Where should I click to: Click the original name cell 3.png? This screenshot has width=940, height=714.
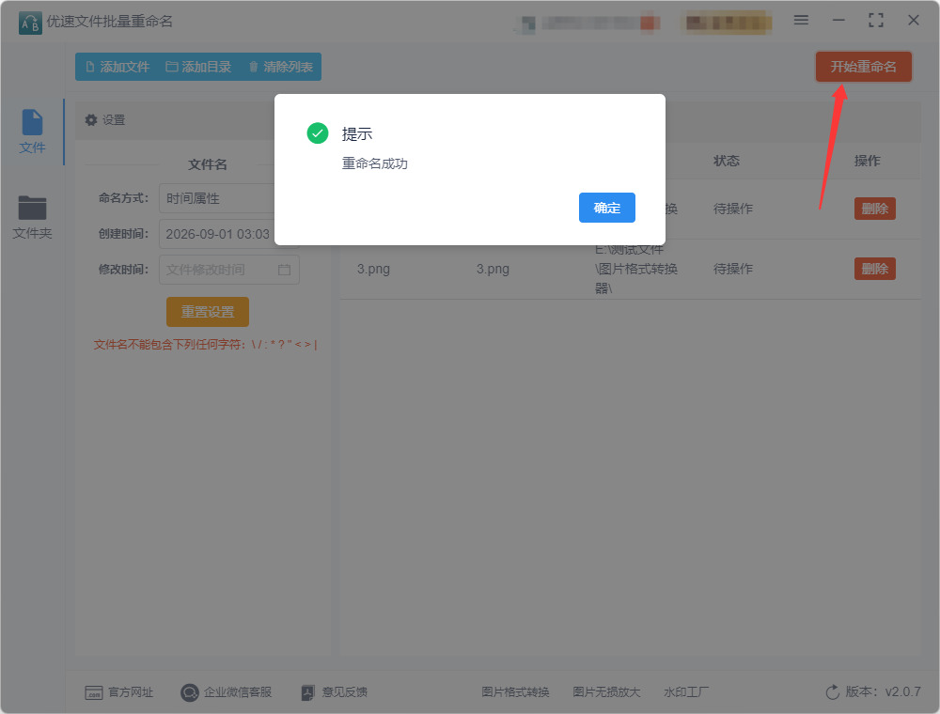[x=373, y=269]
